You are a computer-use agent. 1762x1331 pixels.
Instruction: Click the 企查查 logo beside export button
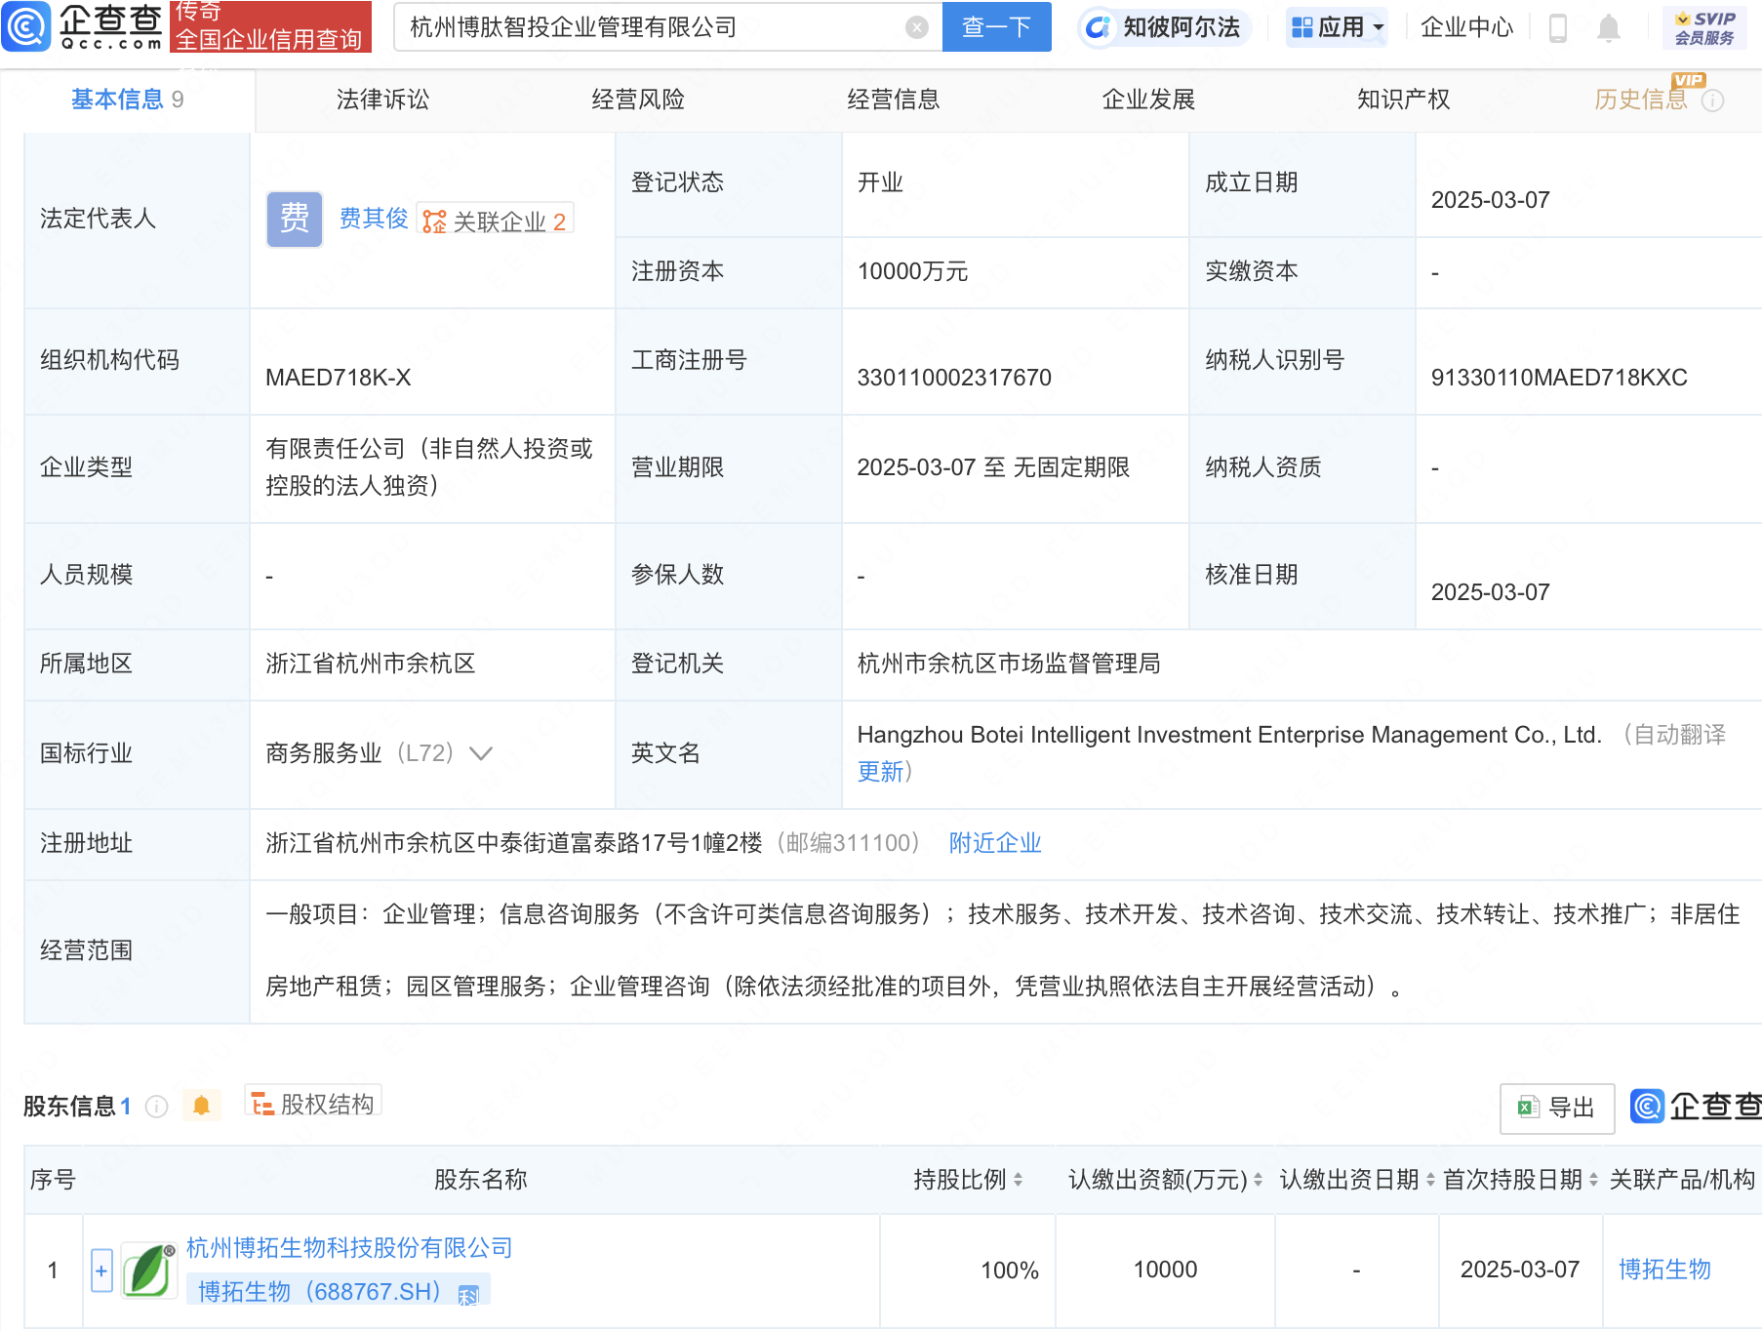[1697, 1106]
